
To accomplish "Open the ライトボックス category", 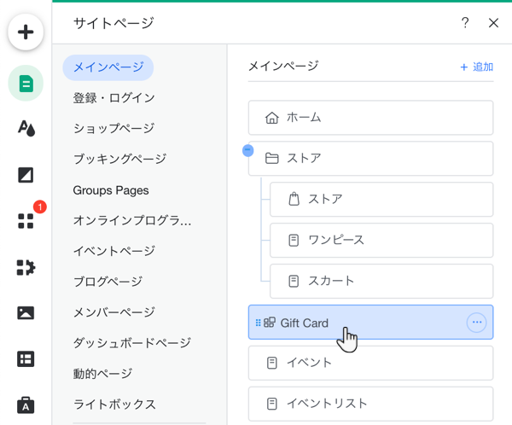I will (114, 405).
